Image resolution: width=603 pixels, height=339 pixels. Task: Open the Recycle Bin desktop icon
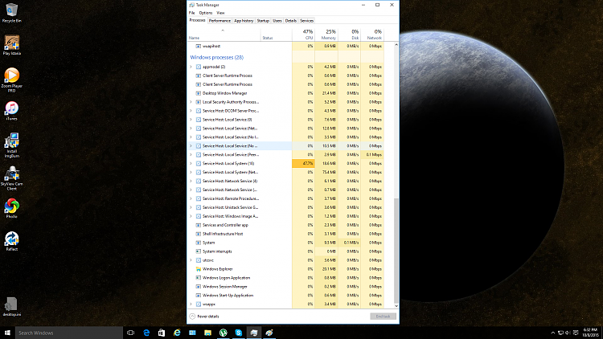click(x=11, y=13)
